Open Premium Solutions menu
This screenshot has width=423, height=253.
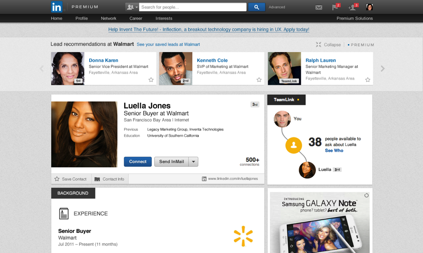coord(354,18)
